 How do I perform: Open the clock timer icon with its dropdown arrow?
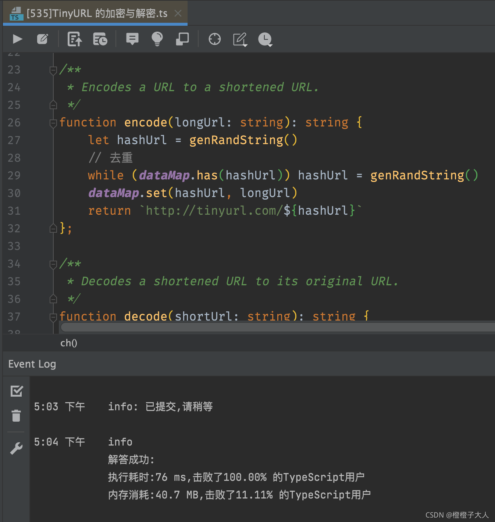pos(265,39)
